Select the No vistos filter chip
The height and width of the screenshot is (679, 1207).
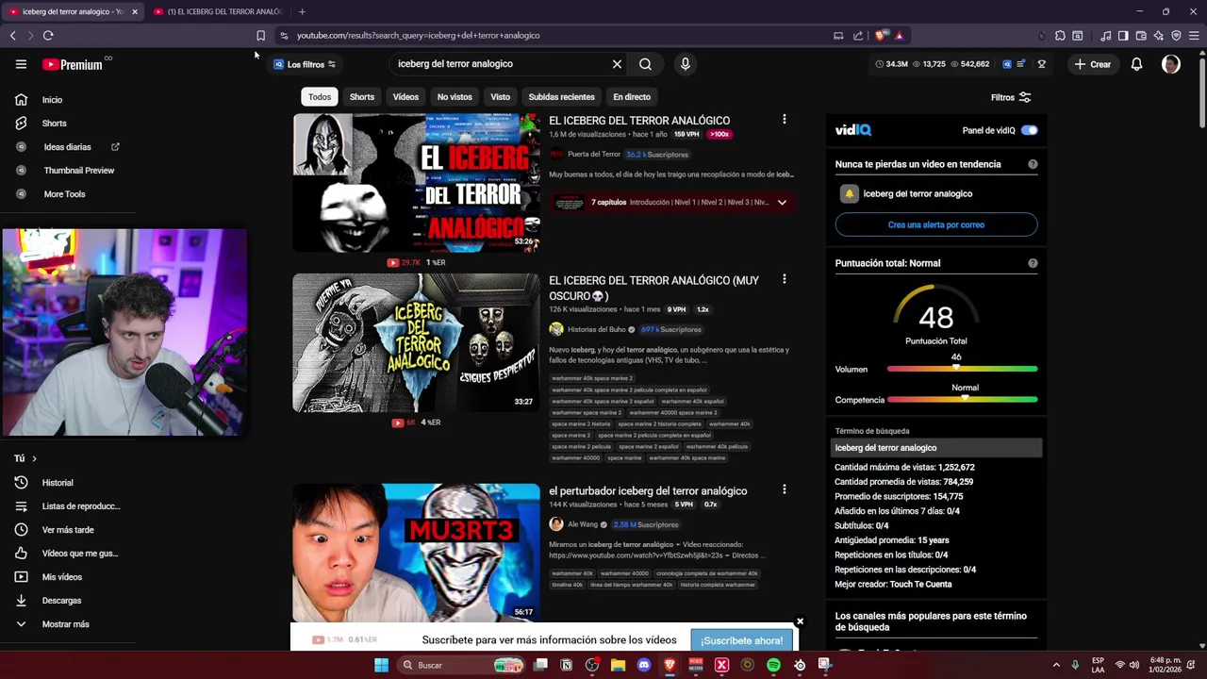pos(455,97)
